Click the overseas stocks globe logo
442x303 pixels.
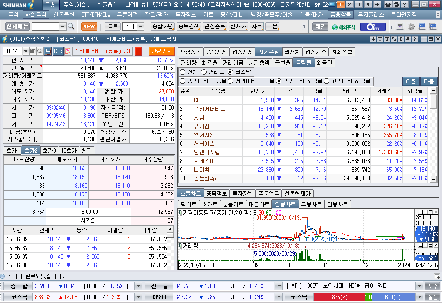tap(343, 27)
